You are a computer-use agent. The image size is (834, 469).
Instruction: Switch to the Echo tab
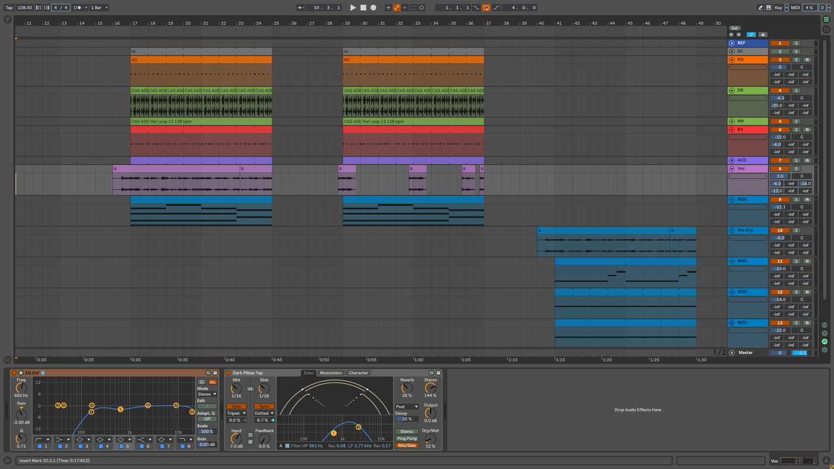(309, 373)
